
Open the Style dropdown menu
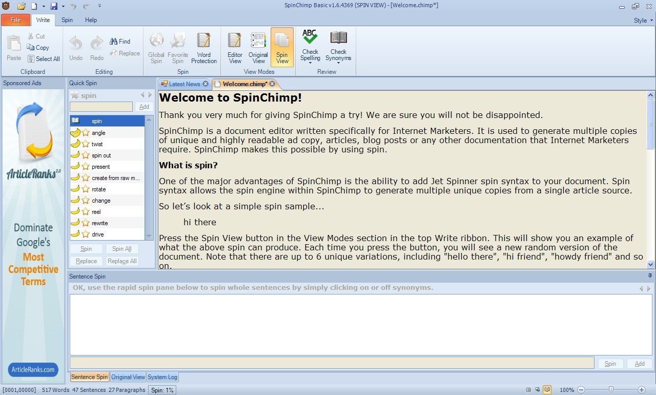643,21
